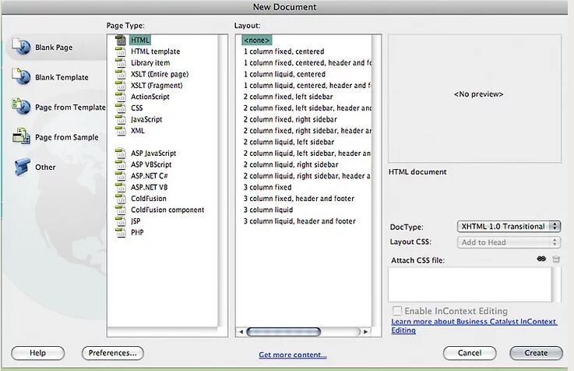This screenshot has height=371, width=574.
Task: Click the Layout list horizontal scrollbar
Action: (x=283, y=331)
